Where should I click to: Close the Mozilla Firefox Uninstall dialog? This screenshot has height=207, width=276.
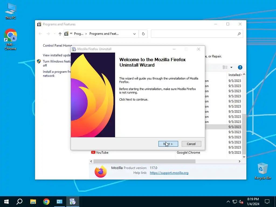click(199, 49)
